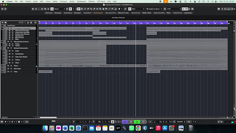Click the green Play transport button
Viewport: 236px width, 133px height.
pyautogui.click(x=137, y=122)
